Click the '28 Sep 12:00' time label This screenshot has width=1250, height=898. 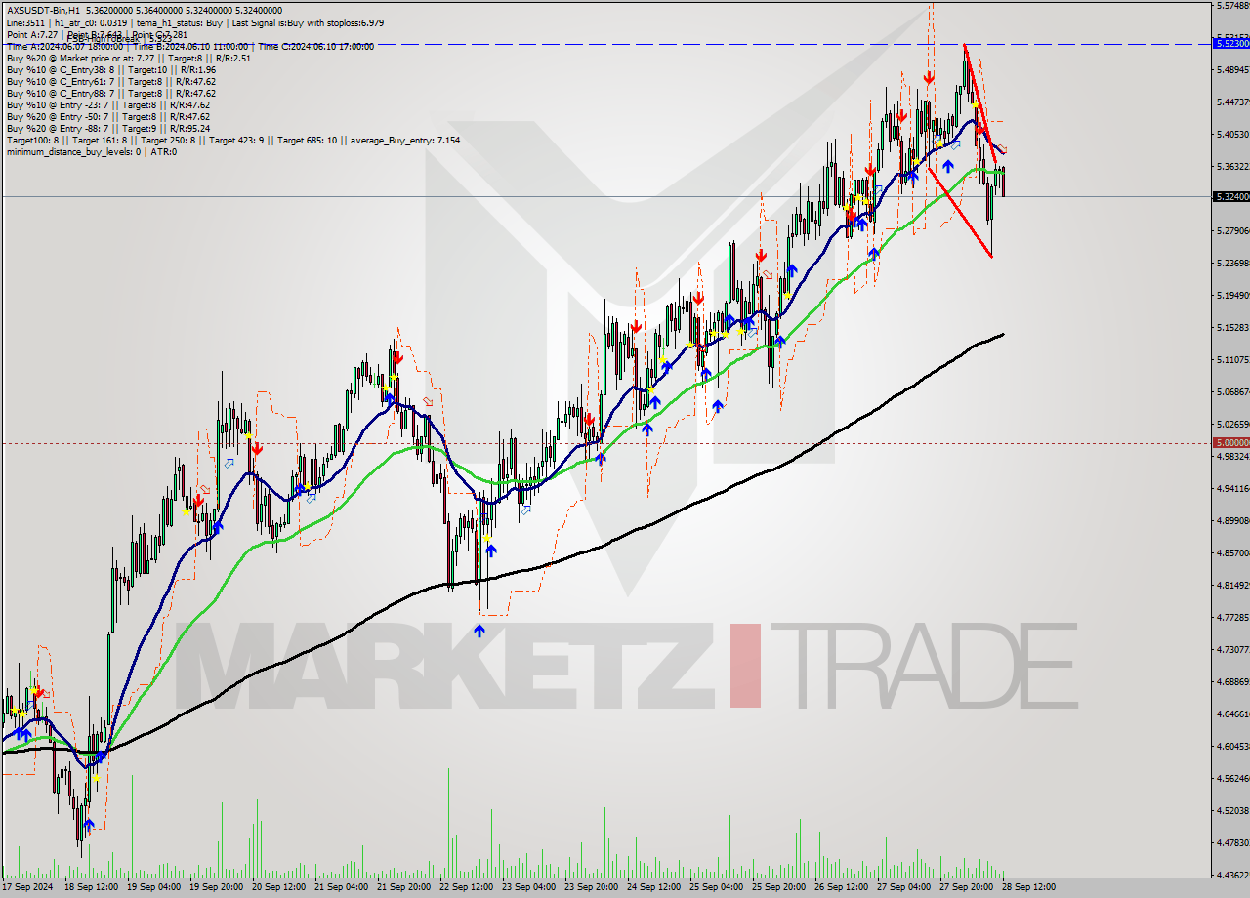tap(1029, 887)
